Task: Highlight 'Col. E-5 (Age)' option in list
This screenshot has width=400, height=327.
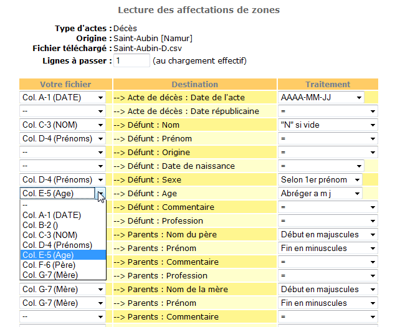Action: 48,255
